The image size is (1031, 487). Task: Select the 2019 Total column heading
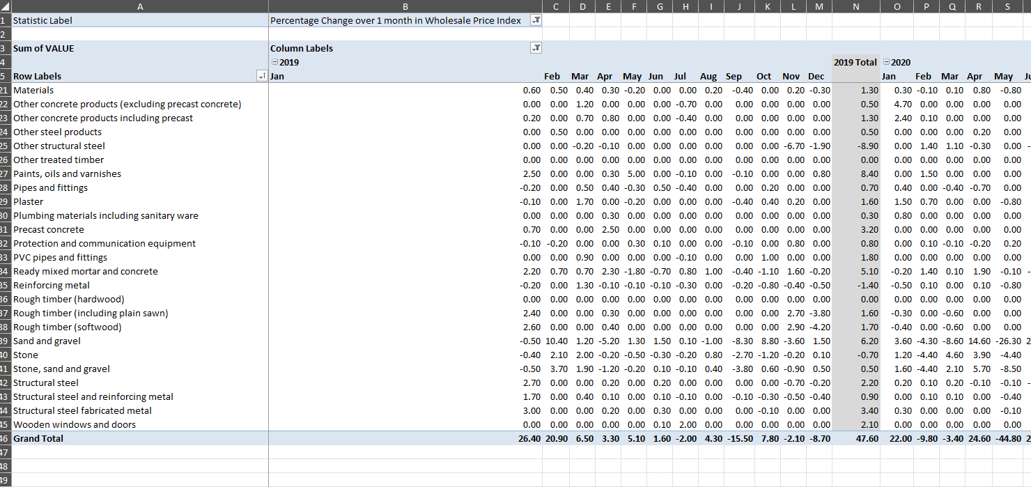tap(855, 62)
